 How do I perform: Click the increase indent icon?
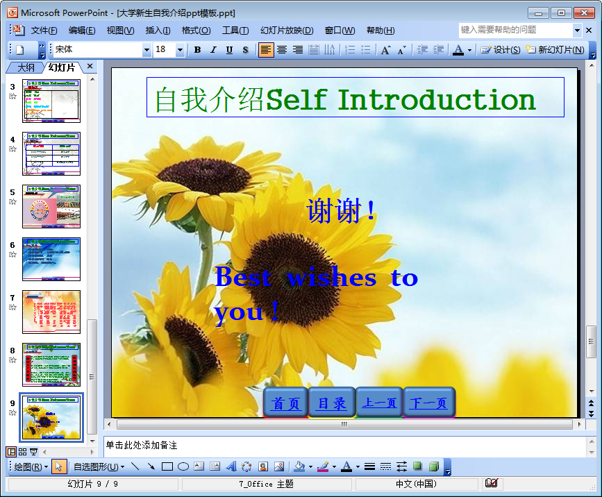click(438, 50)
